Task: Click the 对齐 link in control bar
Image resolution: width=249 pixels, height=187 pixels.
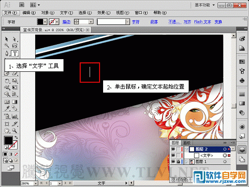Action: [x=187, y=22]
